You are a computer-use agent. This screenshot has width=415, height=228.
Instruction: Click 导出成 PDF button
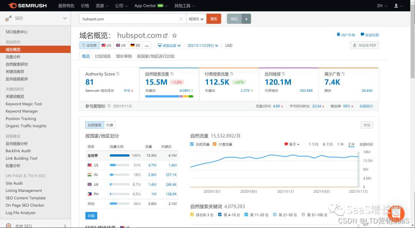[364, 46]
